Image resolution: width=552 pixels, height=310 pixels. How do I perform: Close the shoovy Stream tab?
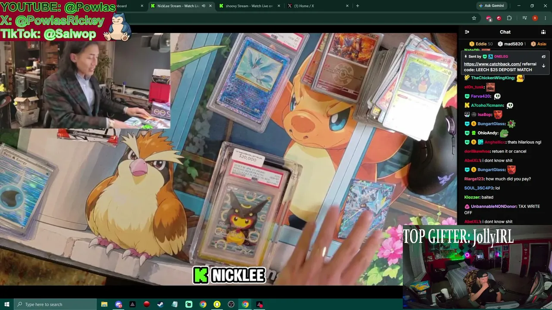pos(279,6)
